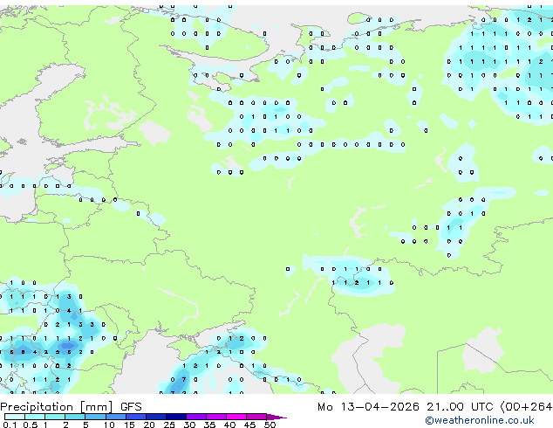Viewport: 553px width, 428px height.
Task: Click the 40–45 mm magenta legend swatch
Action: pyautogui.click(x=236, y=417)
